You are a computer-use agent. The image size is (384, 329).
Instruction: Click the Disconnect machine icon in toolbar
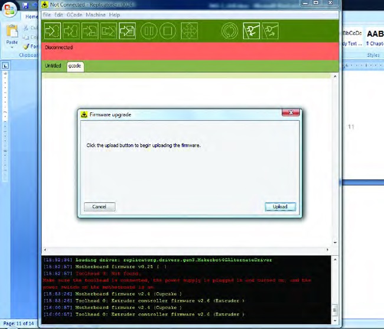coord(271,30)
